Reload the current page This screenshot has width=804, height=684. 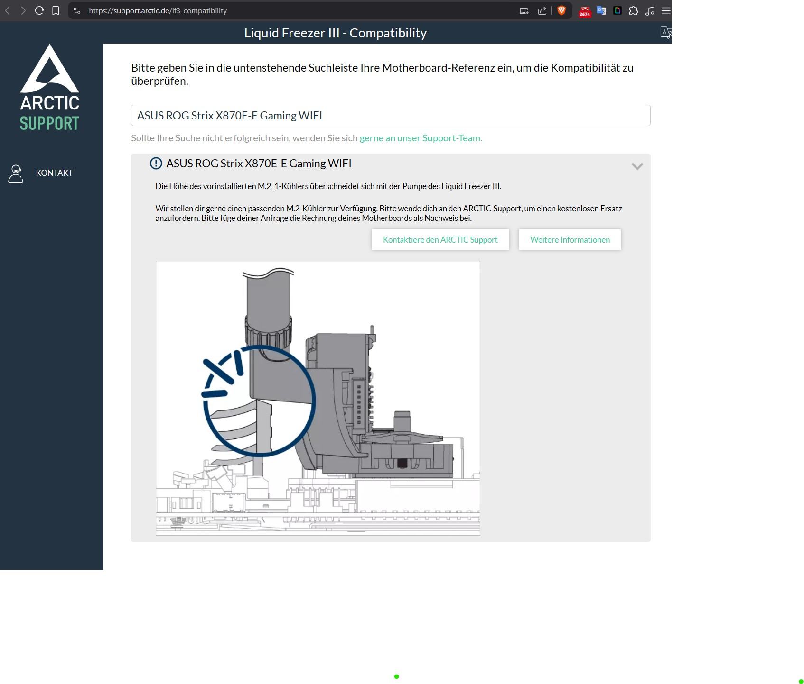[39, 10]
